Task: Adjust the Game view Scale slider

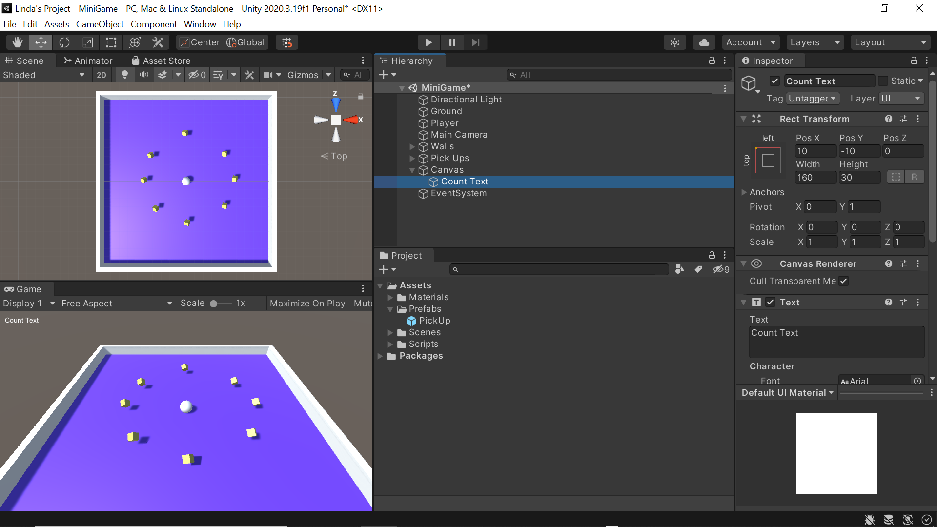Action: [214, 304]
